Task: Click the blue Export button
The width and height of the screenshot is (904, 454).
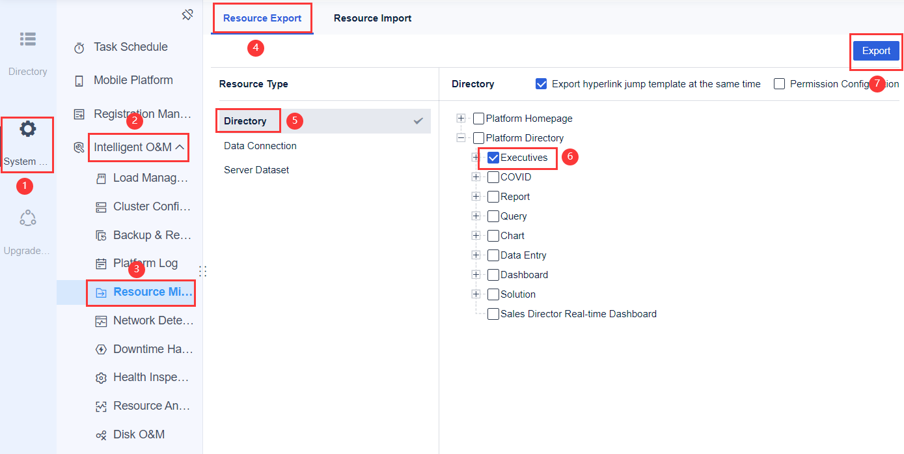Action: [x=876, y=51]
